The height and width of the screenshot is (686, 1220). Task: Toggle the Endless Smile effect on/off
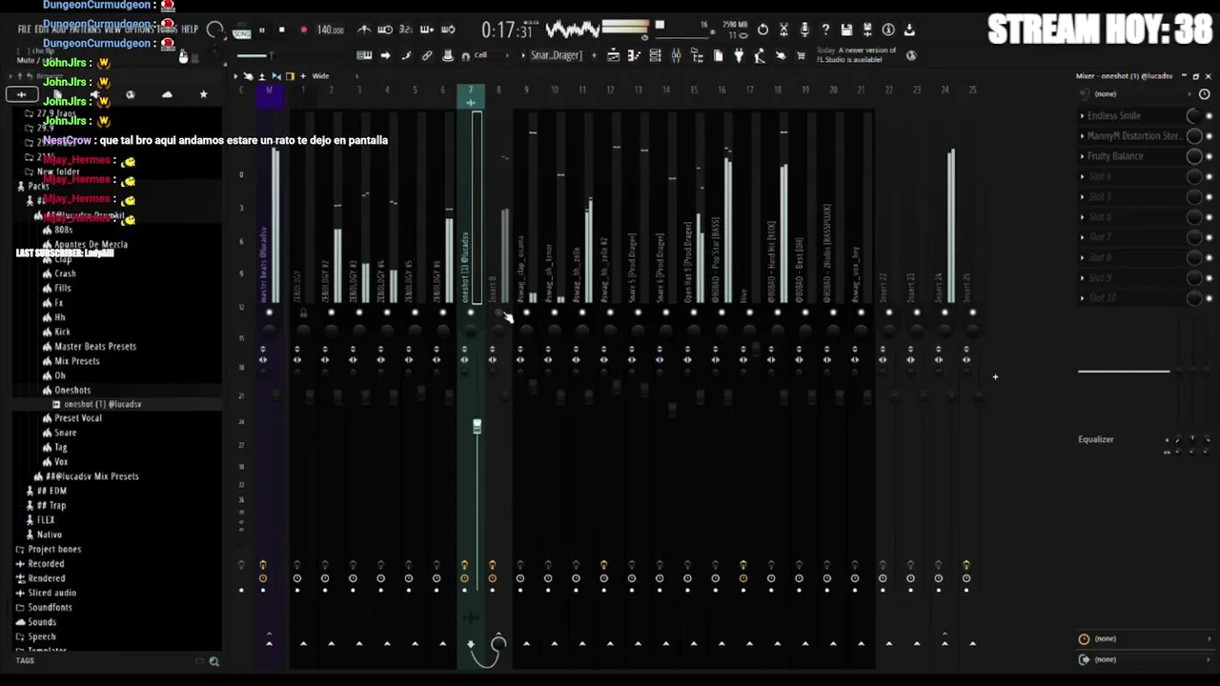point(1209,115)
